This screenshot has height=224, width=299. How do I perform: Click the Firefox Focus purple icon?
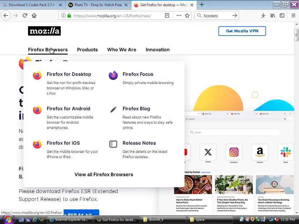[x=113, y=75]
